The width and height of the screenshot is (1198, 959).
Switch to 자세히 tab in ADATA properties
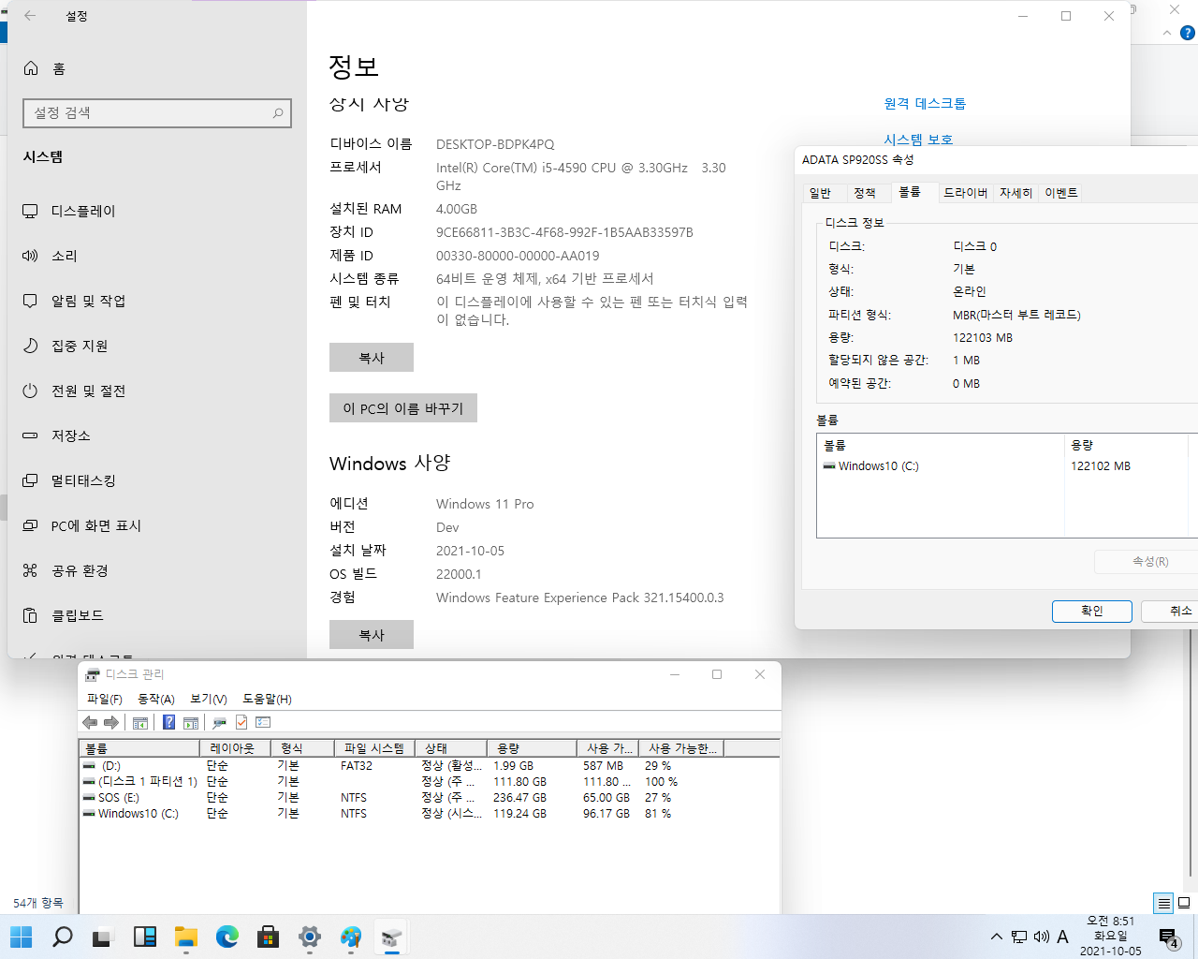(x=1015, y=193)
